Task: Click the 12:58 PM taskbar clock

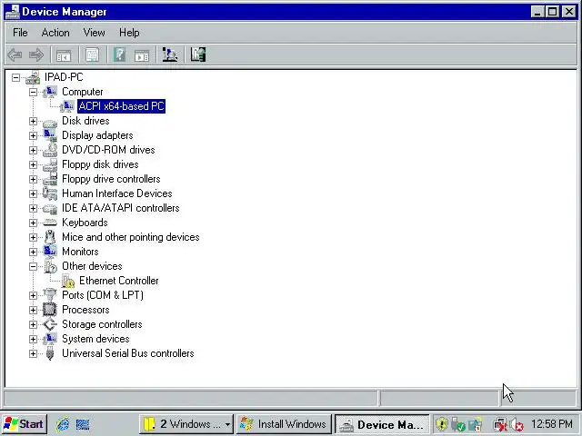Action: [x=552, y=424]
